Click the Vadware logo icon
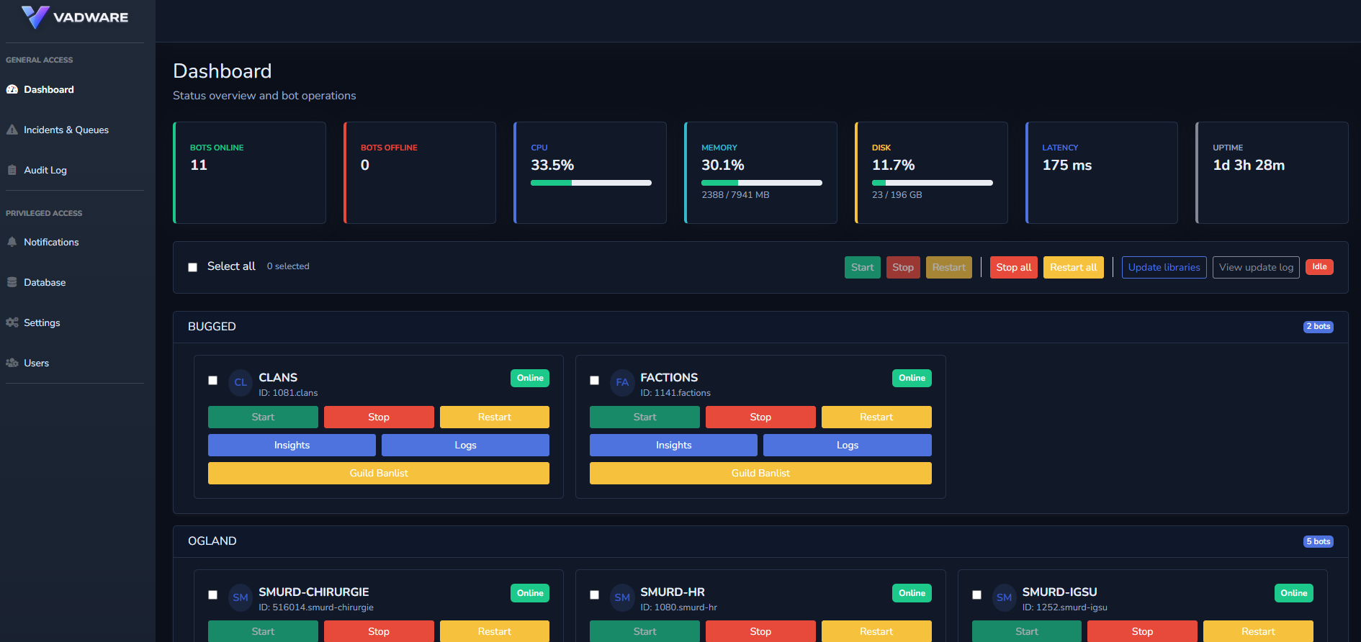Image resolution: width=1361 pixels, height=642 pixels. (x=35, y=17)
